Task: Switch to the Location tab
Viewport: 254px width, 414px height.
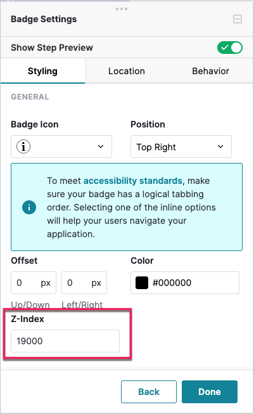Action: [127, 71]
